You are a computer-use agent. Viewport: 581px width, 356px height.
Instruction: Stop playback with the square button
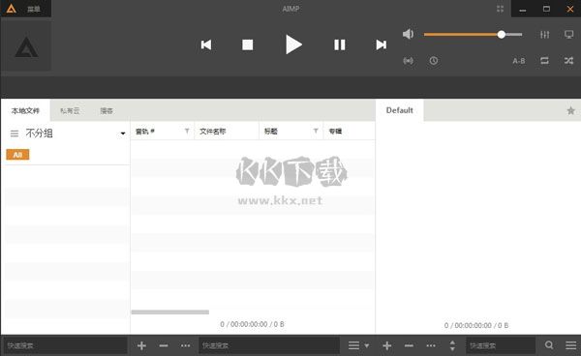[x=248, y=44]
